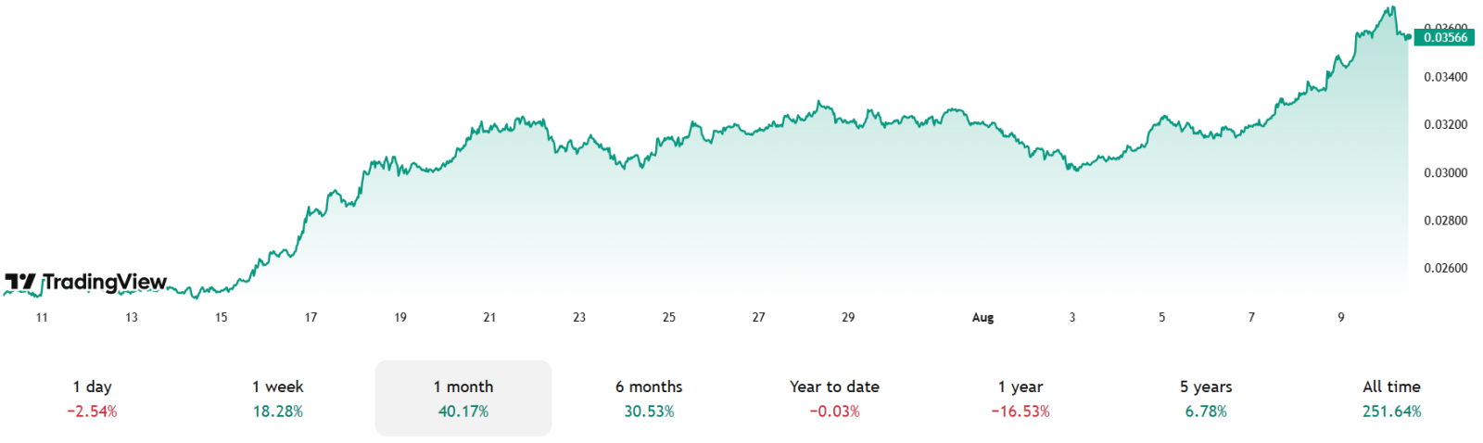
Task: Click the 0.02600 price axis label
Action: pyautogui.click(x=1445, y=269)
